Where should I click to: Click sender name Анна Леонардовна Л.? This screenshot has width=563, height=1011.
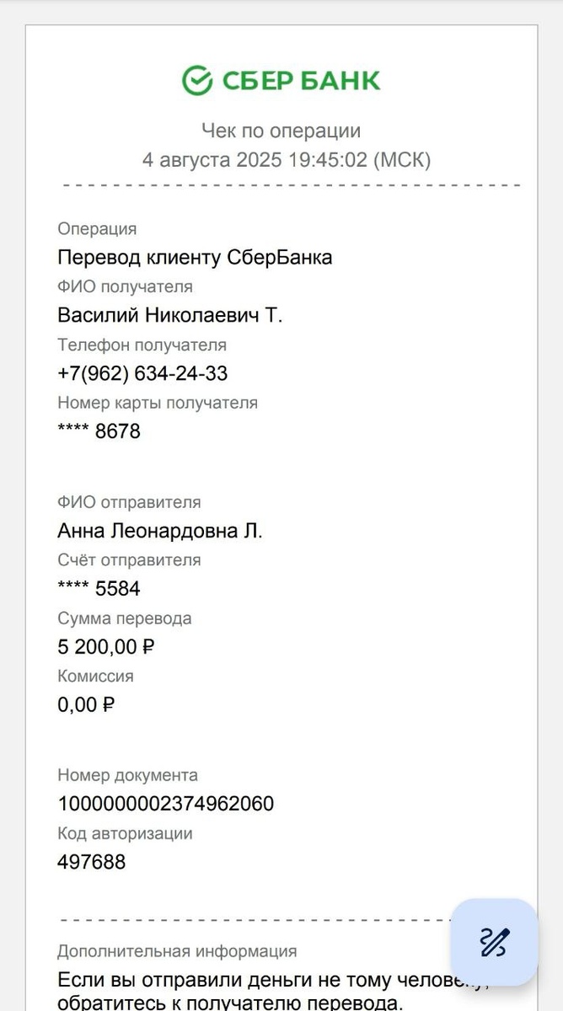pos(160,531)
